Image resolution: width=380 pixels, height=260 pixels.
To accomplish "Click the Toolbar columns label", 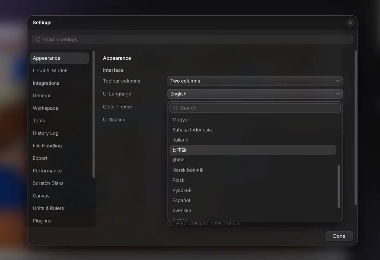I will (x=122, y=81).
